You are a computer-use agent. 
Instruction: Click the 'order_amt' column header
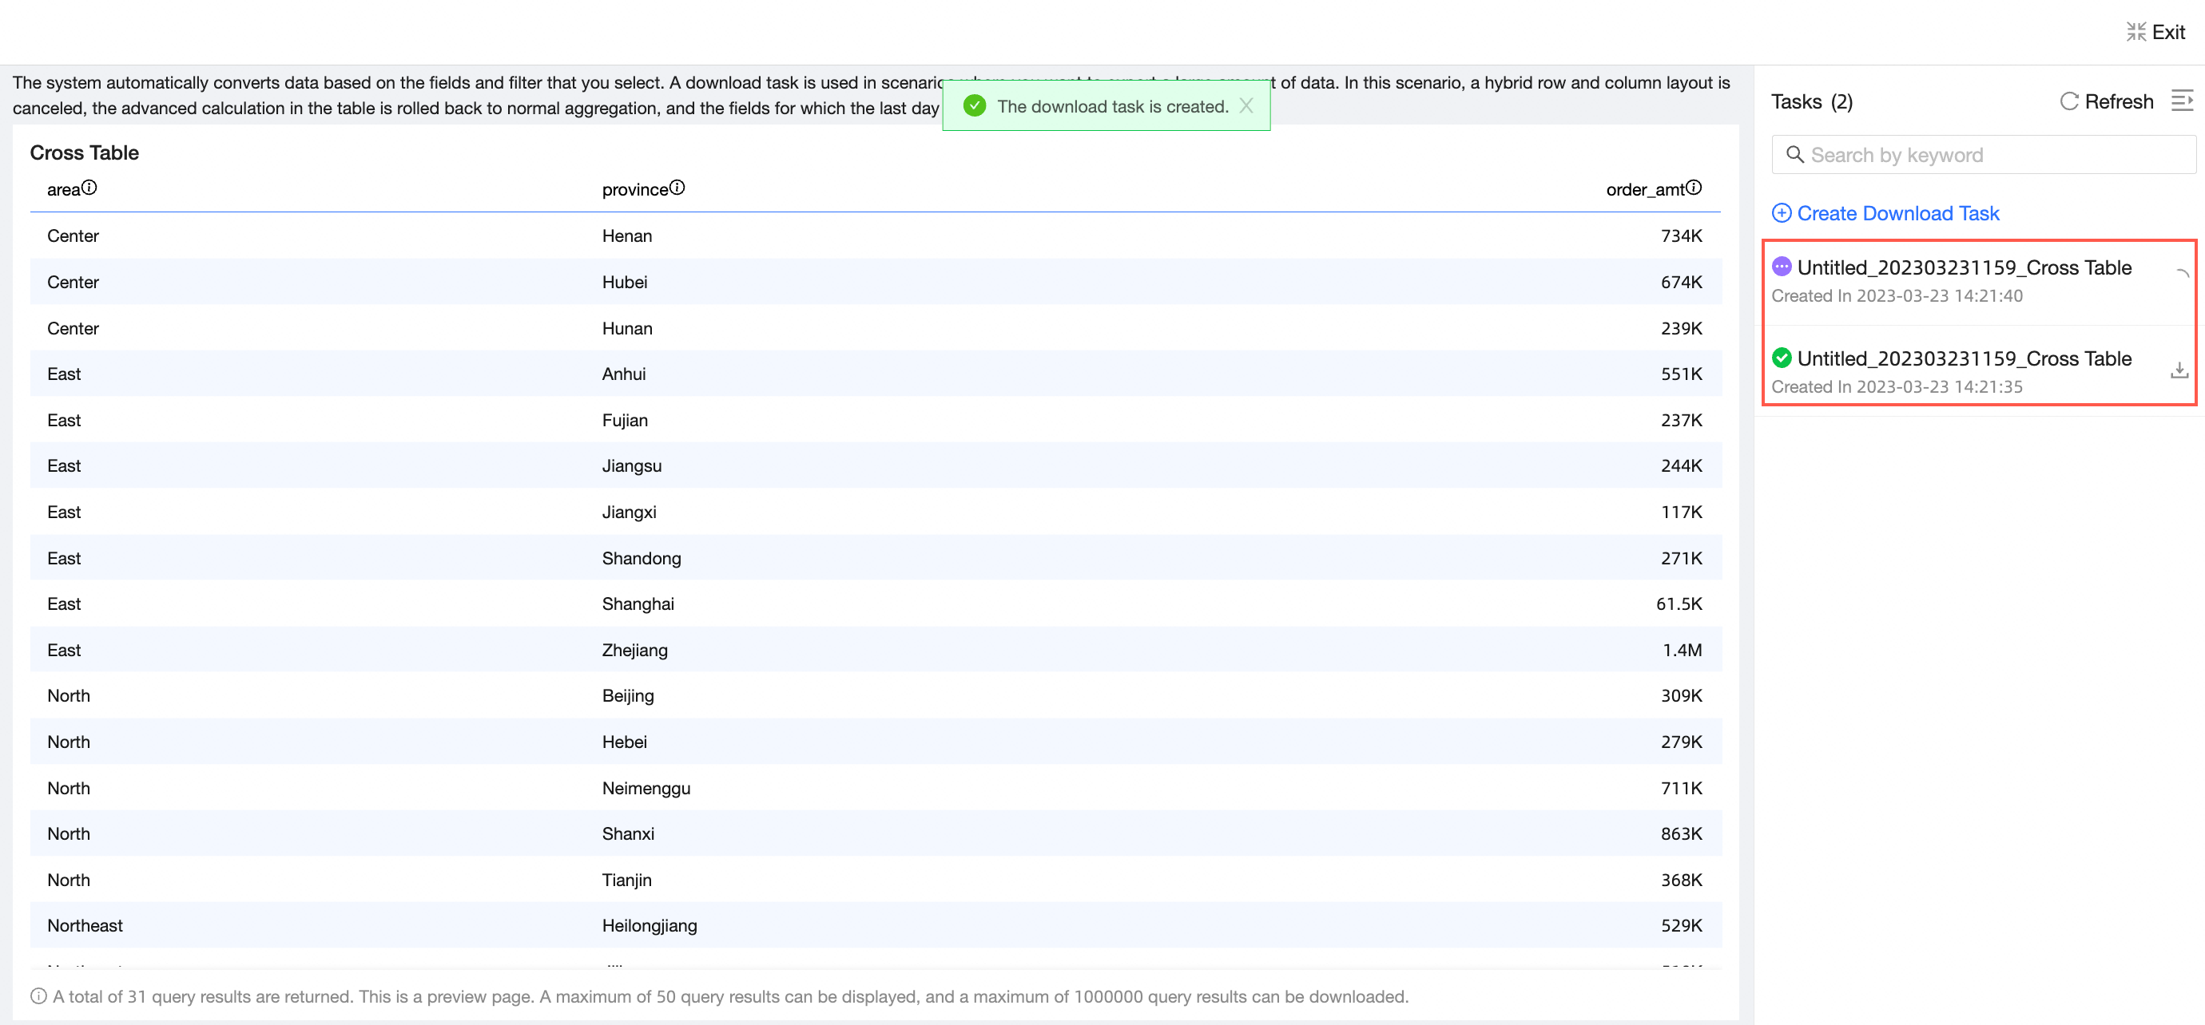tap(1644, 189)
